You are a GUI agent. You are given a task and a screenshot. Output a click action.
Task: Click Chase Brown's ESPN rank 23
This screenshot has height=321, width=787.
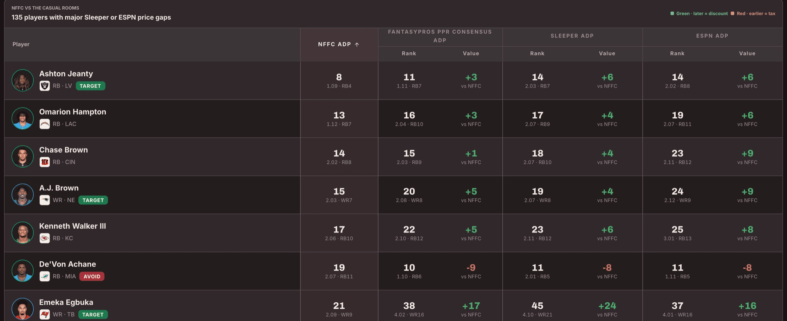point(677,153)
